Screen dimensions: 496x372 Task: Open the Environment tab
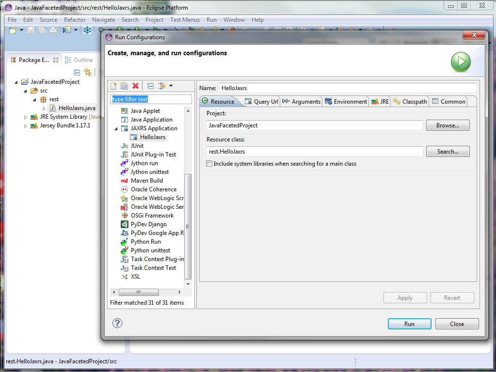[x=346, y=101]
